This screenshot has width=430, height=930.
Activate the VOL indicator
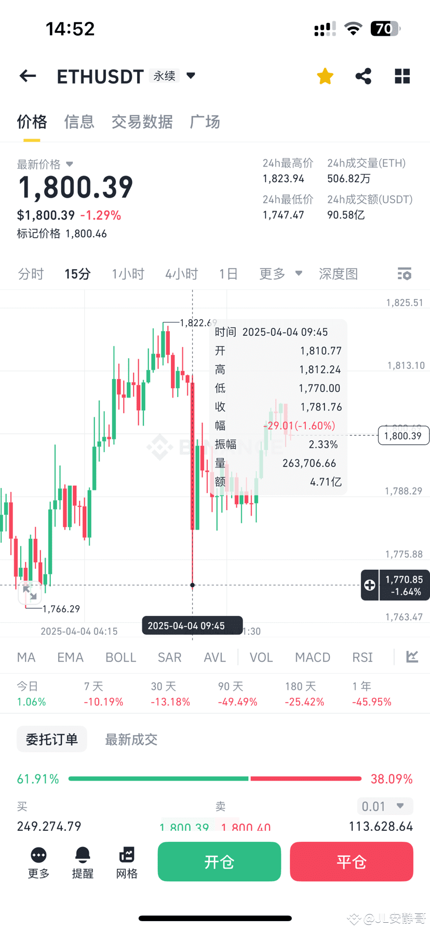coord(261,657)
